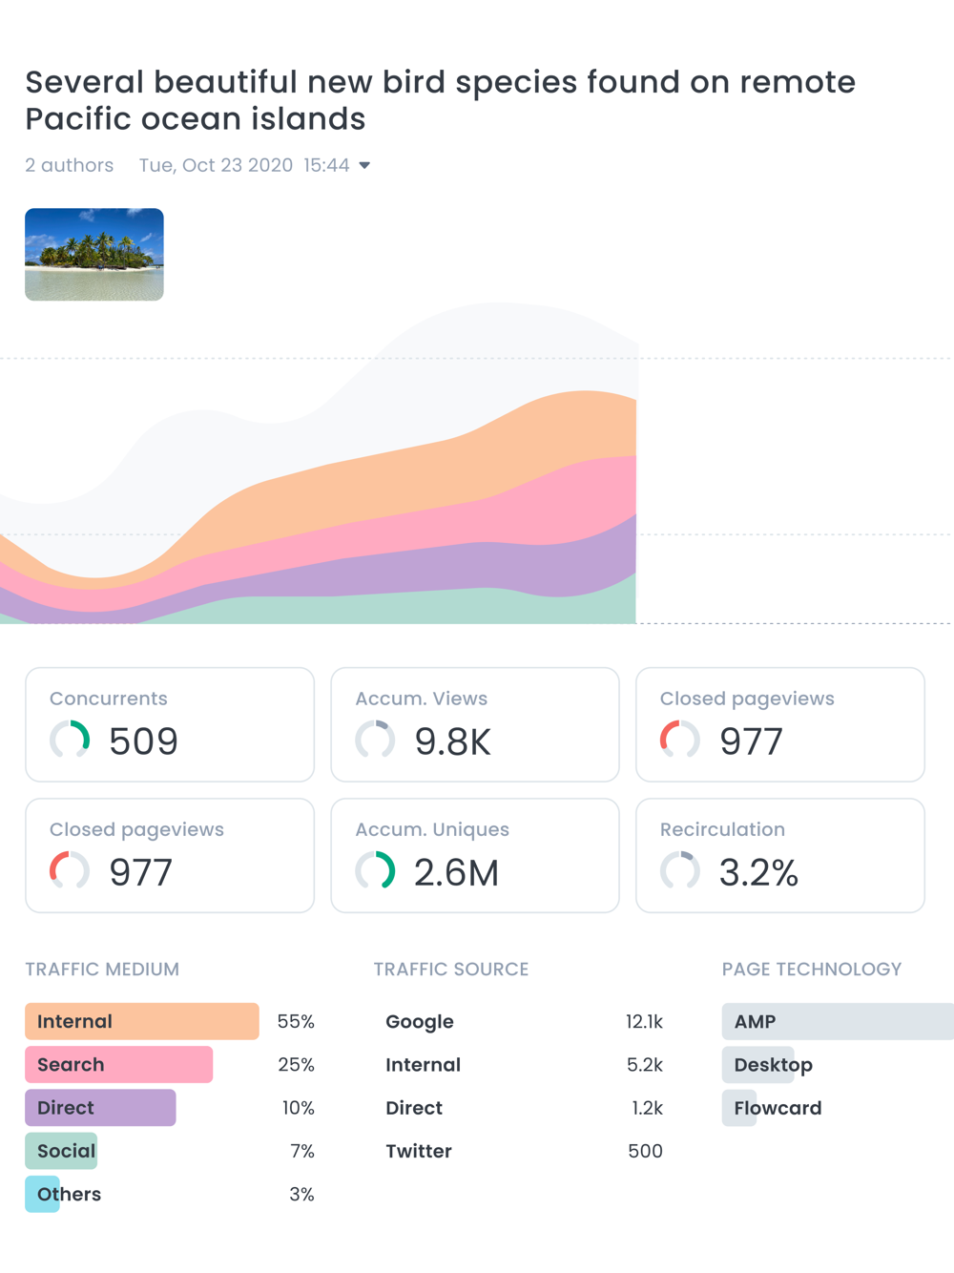Click the 500 value for Twitter
The height and width of the screenshot is (1273, 954).
pos(645,1151)
